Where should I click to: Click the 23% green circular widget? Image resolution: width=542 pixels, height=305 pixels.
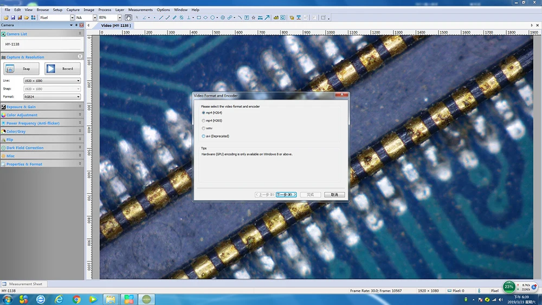click(x=509, y=287)
